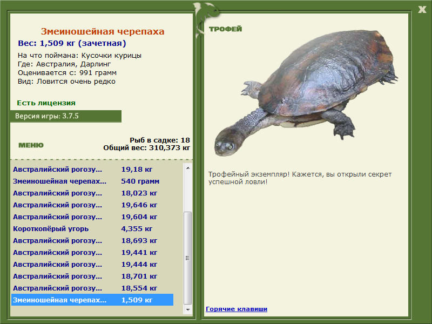Select Австралийский рогозуб 18,693 кг entry

coord(92,240)
